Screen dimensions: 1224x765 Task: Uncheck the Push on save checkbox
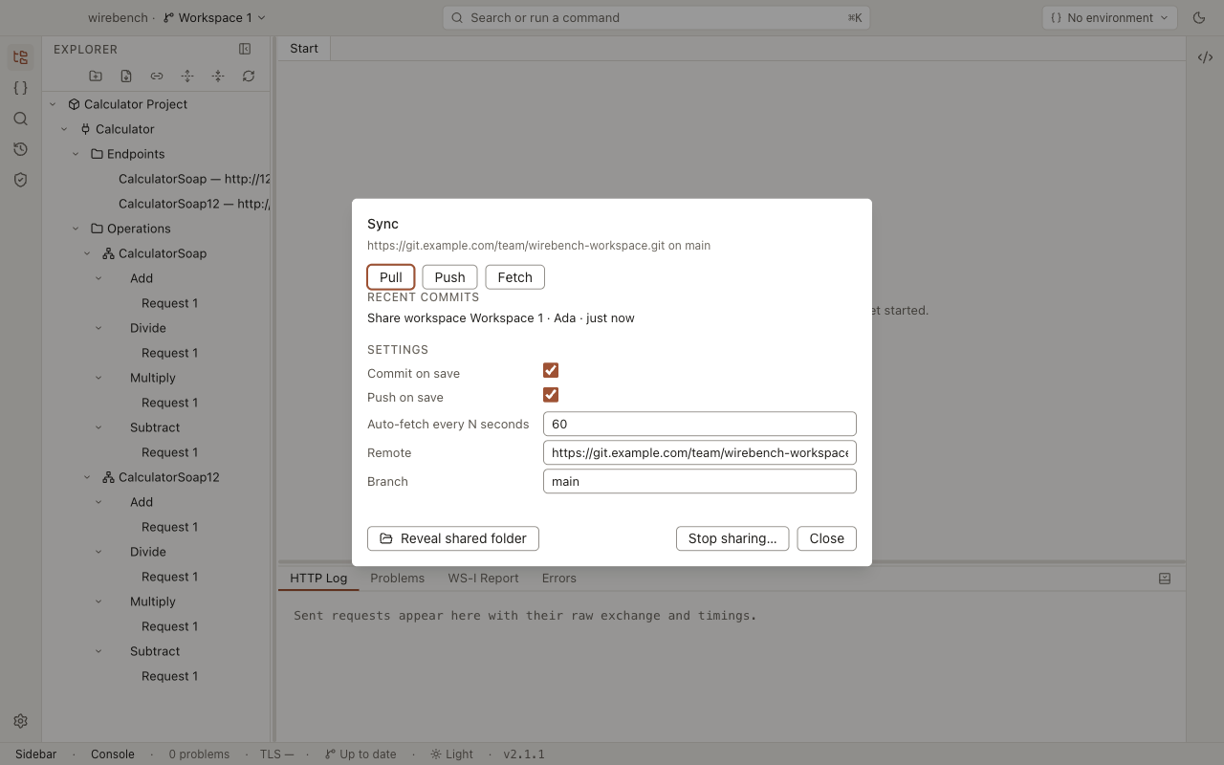coord(551,395)
